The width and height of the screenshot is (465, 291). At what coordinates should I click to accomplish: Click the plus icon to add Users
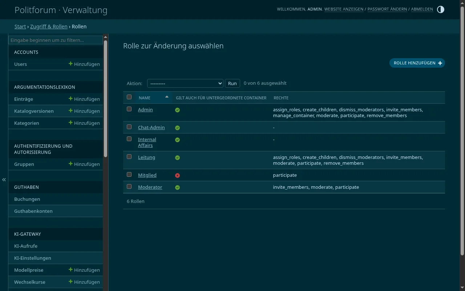pyautogui.click(x=70, y=64)
